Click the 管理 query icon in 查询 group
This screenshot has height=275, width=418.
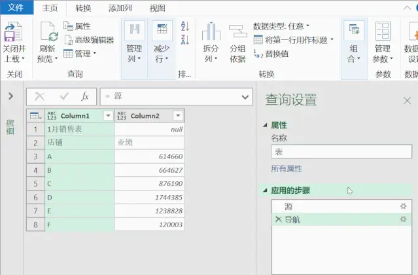(x=68, y=53)
